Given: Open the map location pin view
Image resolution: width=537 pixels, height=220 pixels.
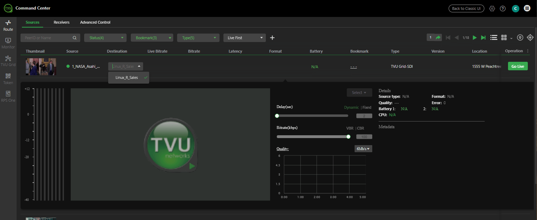Looking at the screenshot, I should click(x=520, y=37).
